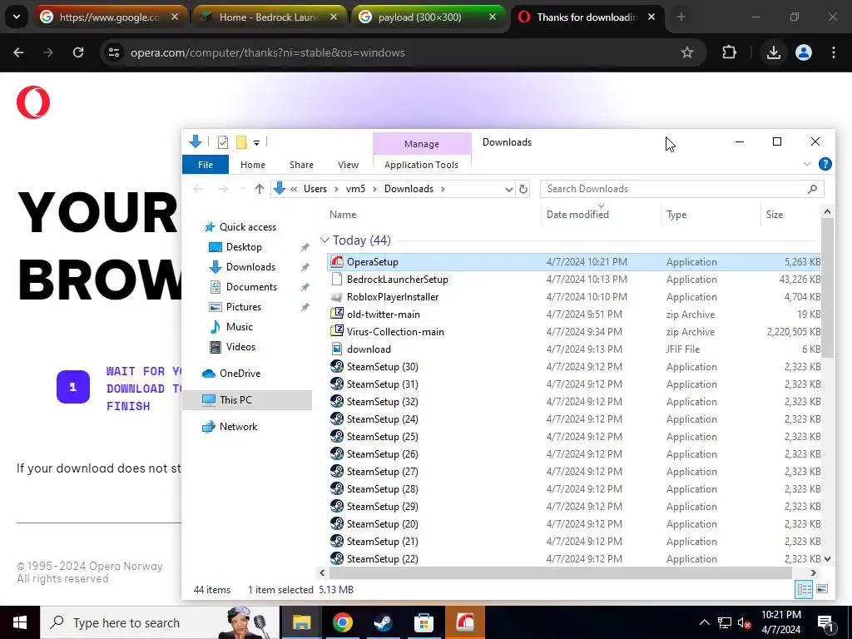Click the vertical scrollbar thumb in file list

pos(827,288)
